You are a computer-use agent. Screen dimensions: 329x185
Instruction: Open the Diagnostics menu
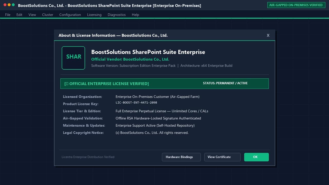point(117,15)
